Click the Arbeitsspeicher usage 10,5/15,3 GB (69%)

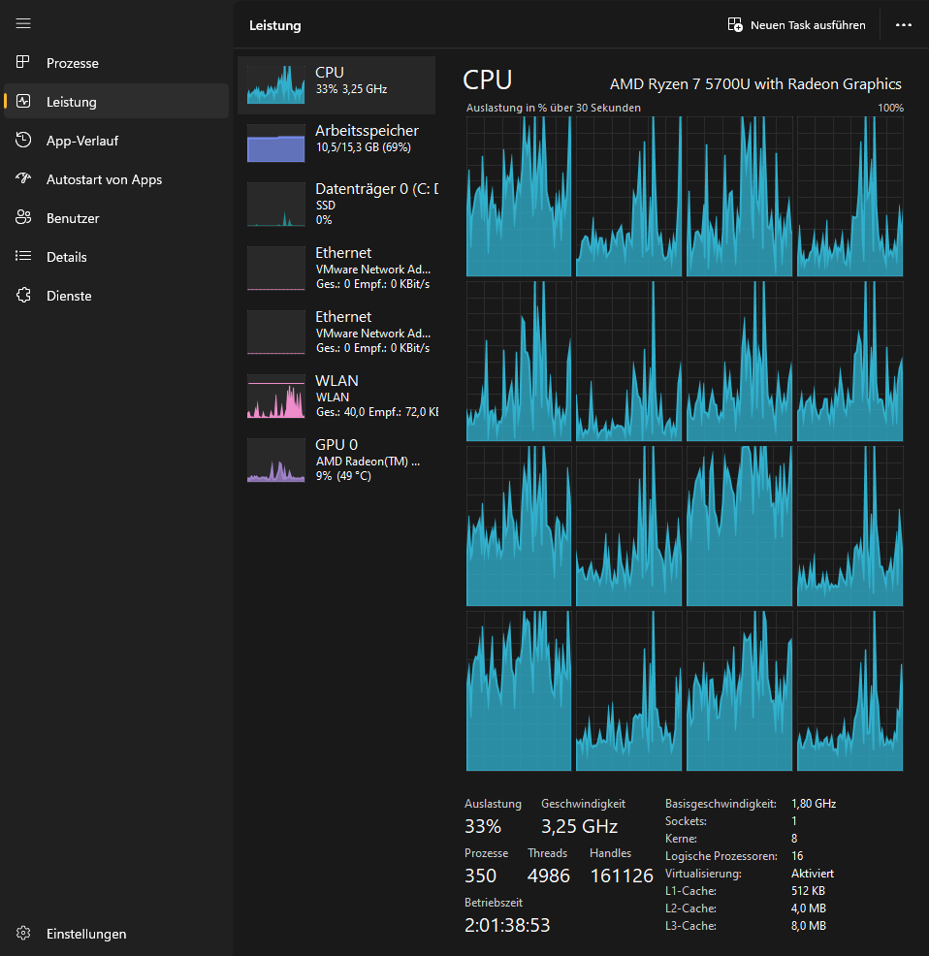(363, 147)
